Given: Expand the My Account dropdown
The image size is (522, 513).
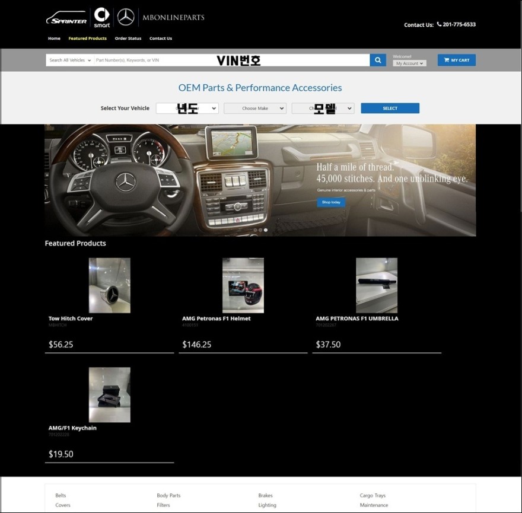Looking at the screenshot, I should (x=409, y=63).
